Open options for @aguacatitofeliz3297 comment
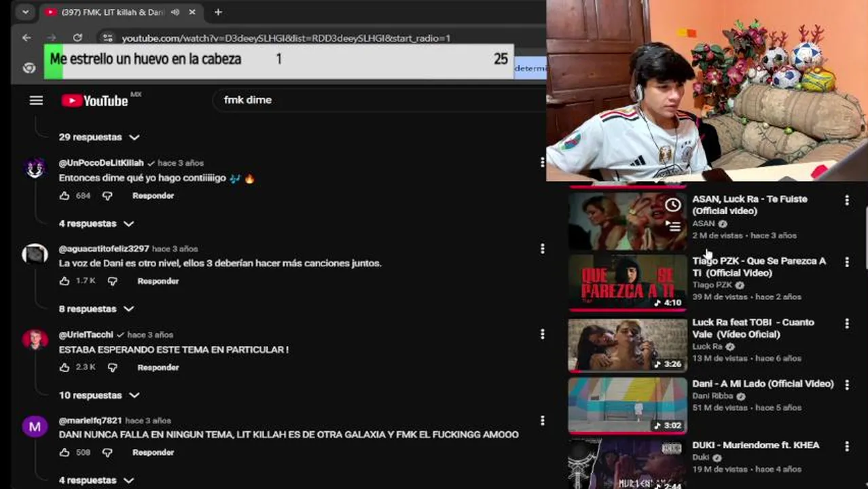The height and width of the screenshot is (489, 868). click(x=542, y=249)
